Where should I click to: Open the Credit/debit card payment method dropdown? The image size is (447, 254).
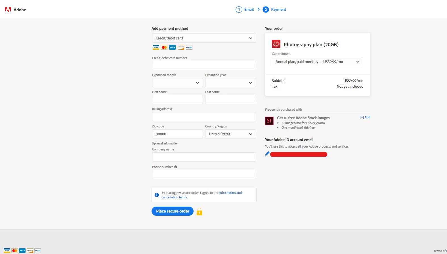click(x=204, y=38)
